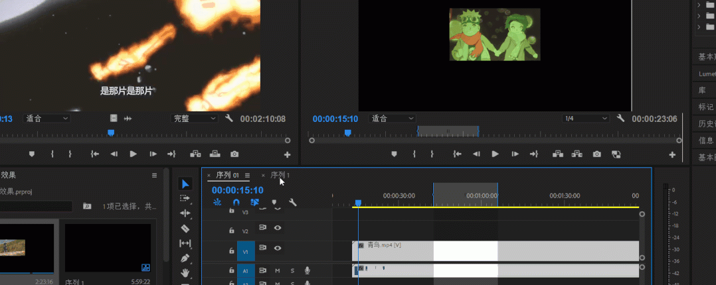The image size is (716, 285).
Task: Select the Ripple Edit tool
Action: [185, 213]
